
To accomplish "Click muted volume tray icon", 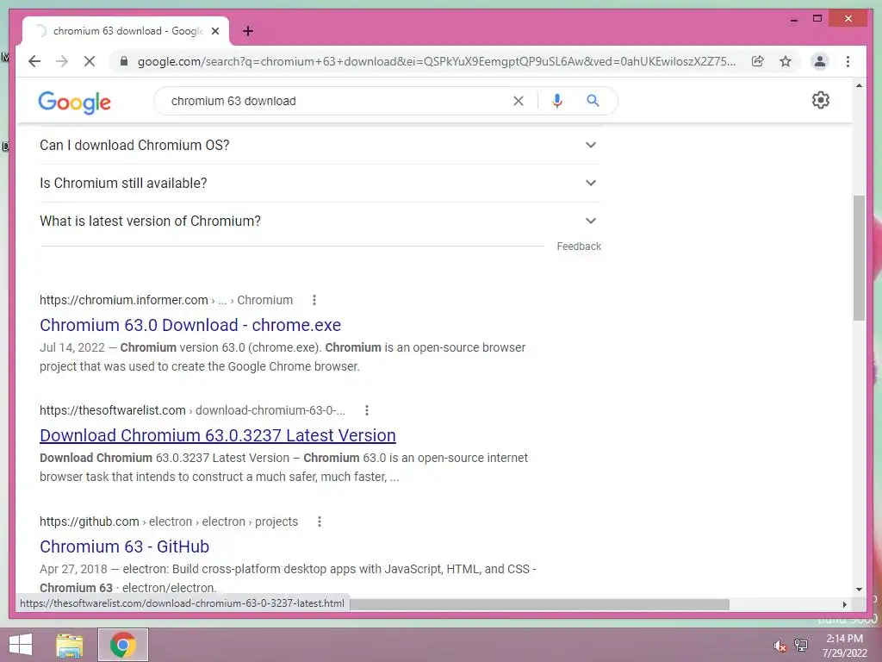I will pyautogui.click(x=779, y=646).
